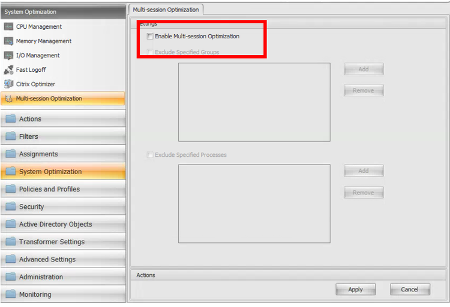Click Remove button for excluded groups

(364, 90)
